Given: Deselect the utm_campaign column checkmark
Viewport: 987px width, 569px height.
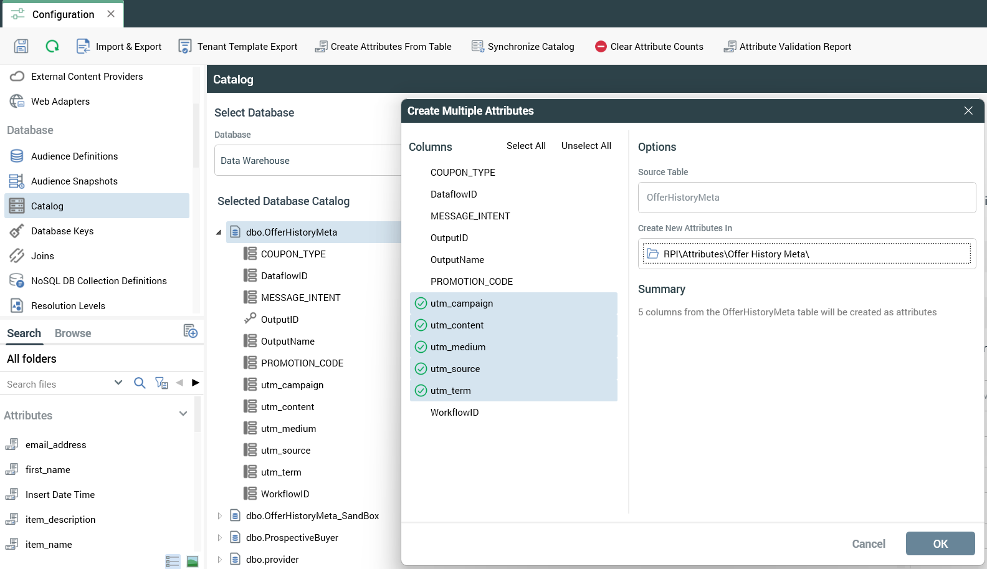Looking at the screenshot, I should pos(421,304).
